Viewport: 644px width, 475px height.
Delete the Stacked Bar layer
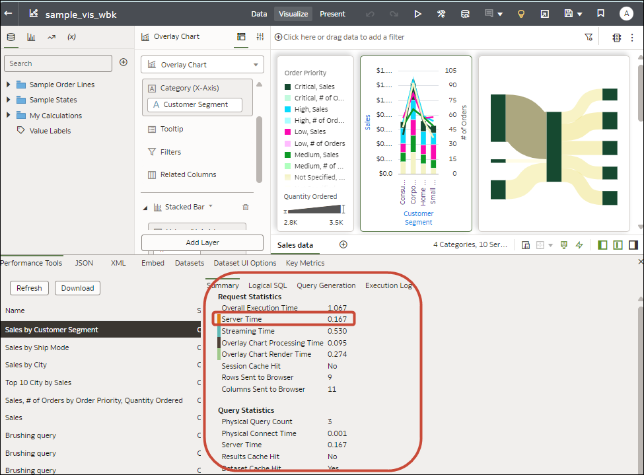(x=246, y=207)
